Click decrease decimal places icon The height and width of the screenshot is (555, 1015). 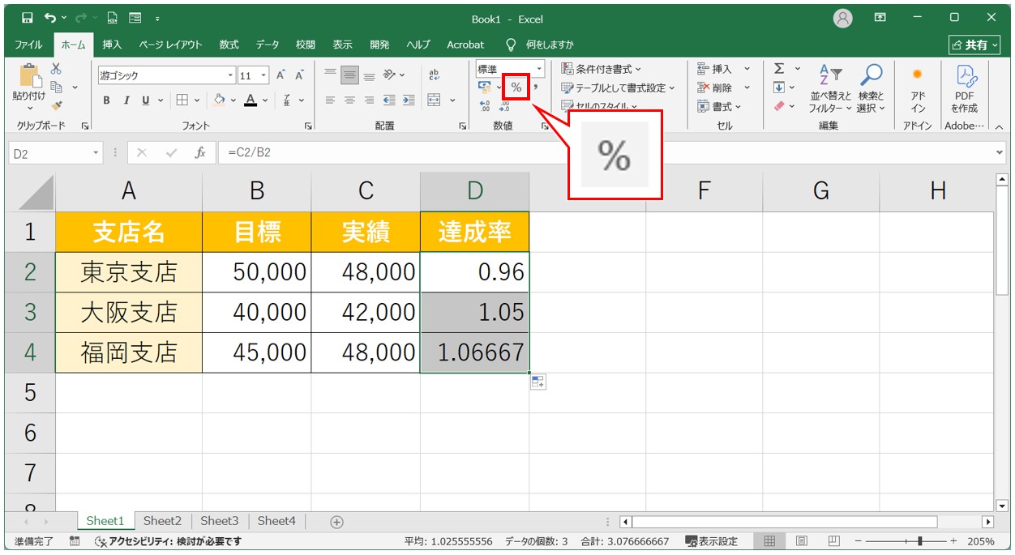coord(505,105)
